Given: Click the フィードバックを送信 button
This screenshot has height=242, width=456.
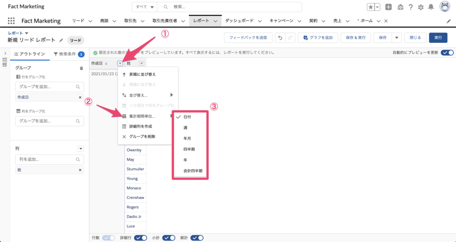Looking at the screenshot, I should tap(248, 38).
